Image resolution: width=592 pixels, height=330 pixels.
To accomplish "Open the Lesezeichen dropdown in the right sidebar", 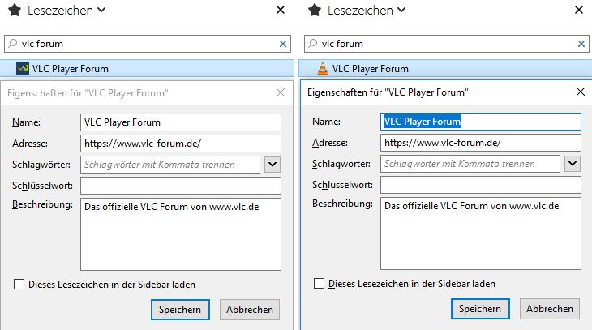I will pos(366,11).
